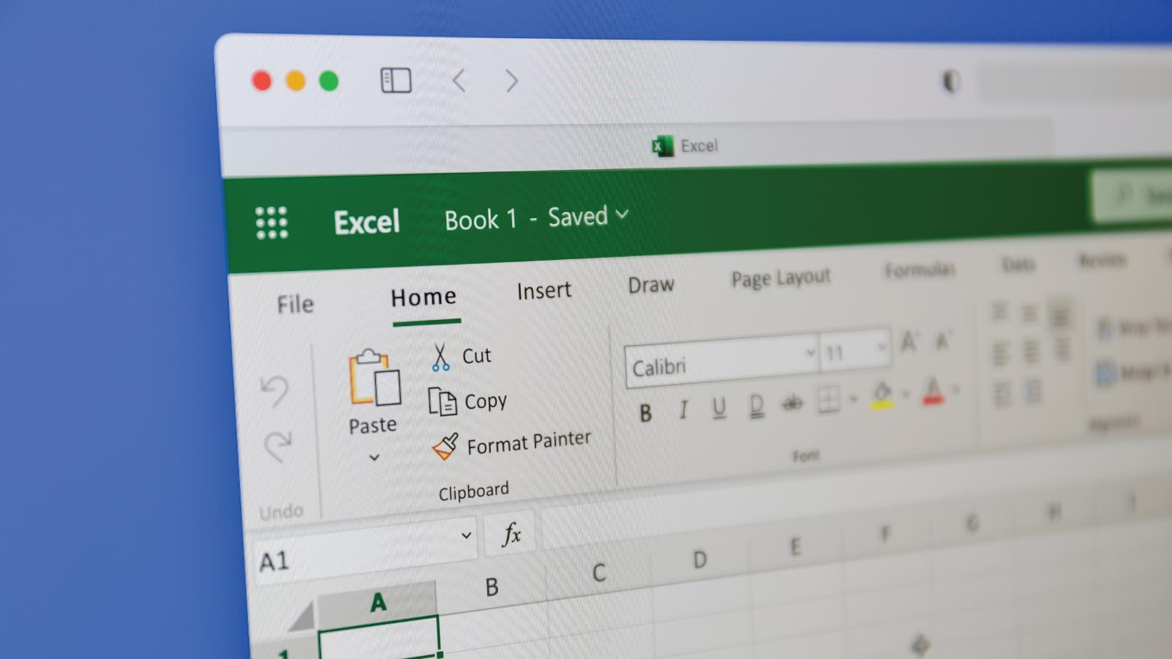Expand the Paste options arrow
Screen dimensions: 1172x659
coord(374,458)
